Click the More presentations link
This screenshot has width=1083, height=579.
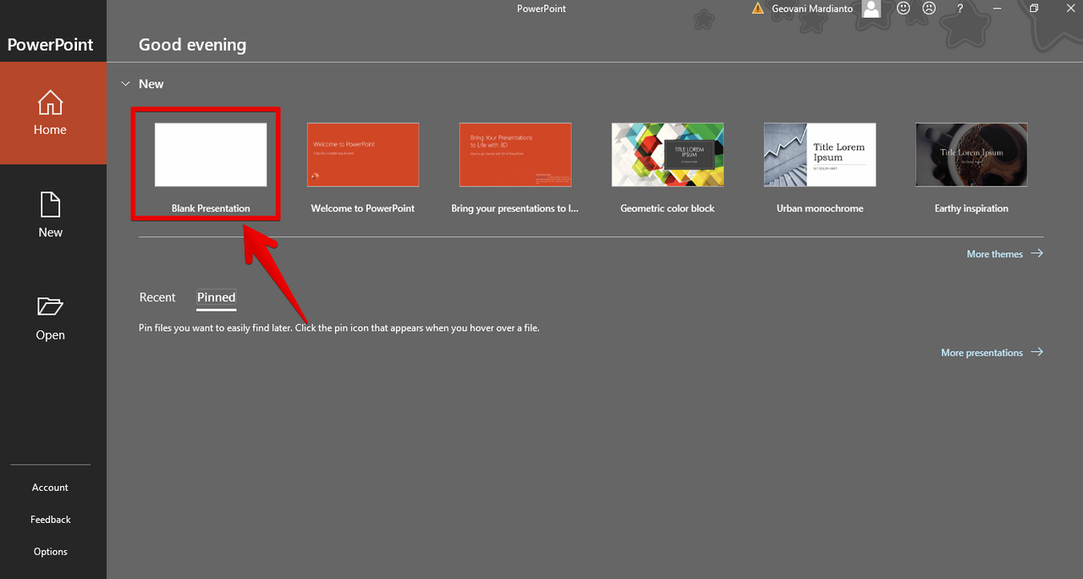[992, 353]
